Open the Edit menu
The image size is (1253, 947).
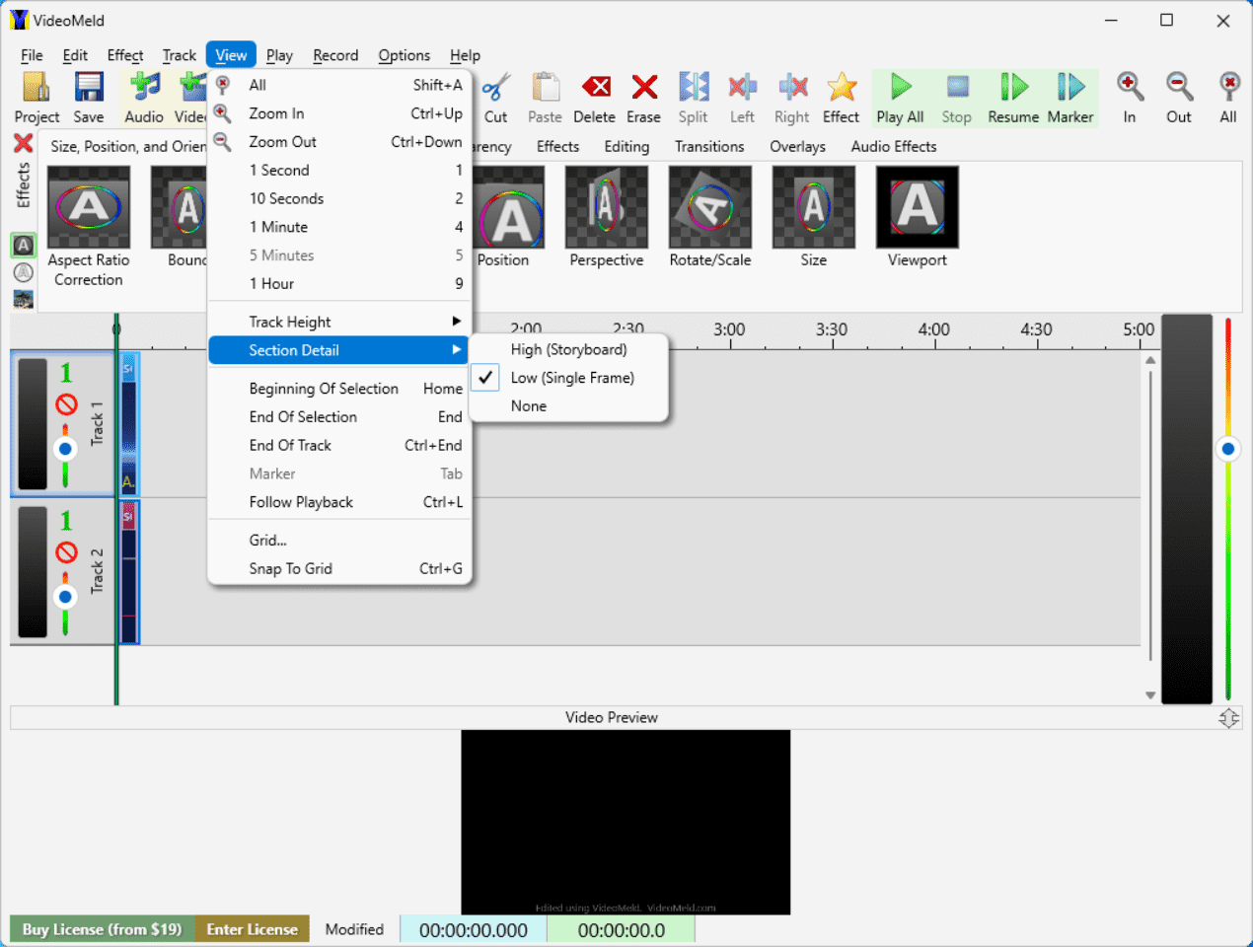point(75,55)
